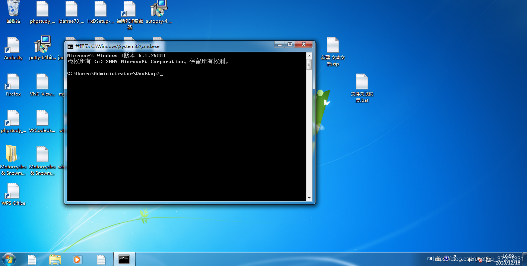Click blank document taskbar icon next to Start

(x=32, y=259)
